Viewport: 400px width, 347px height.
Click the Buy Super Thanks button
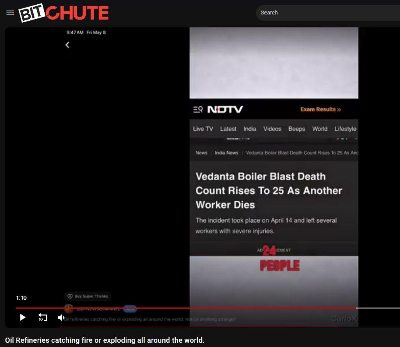(x=88, y=296)
